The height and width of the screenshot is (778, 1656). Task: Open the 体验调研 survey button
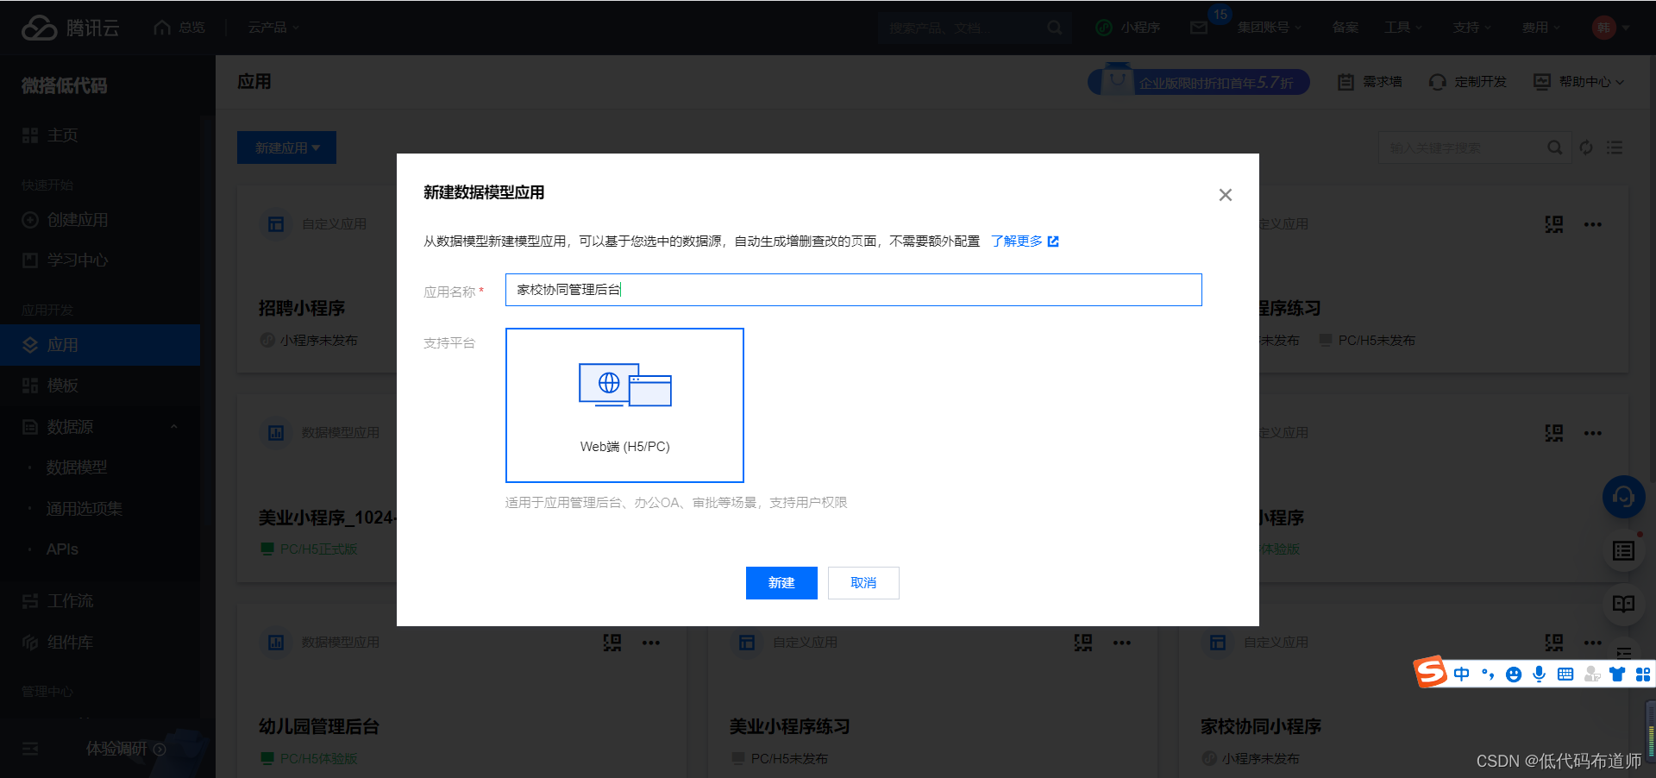click(126, 749)
